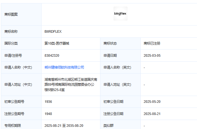Select the 商标图案 row label
Viewport: 197px width, 129px height.
tap(11, 14)
